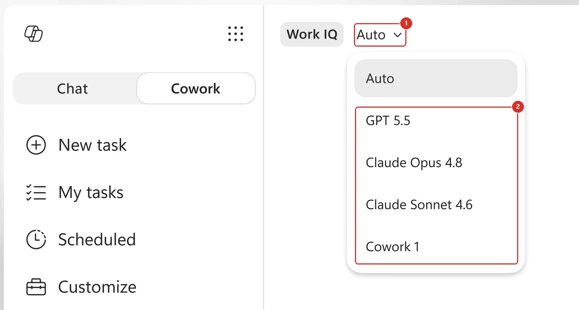Click the Work IQ button

tap(312, 34)
